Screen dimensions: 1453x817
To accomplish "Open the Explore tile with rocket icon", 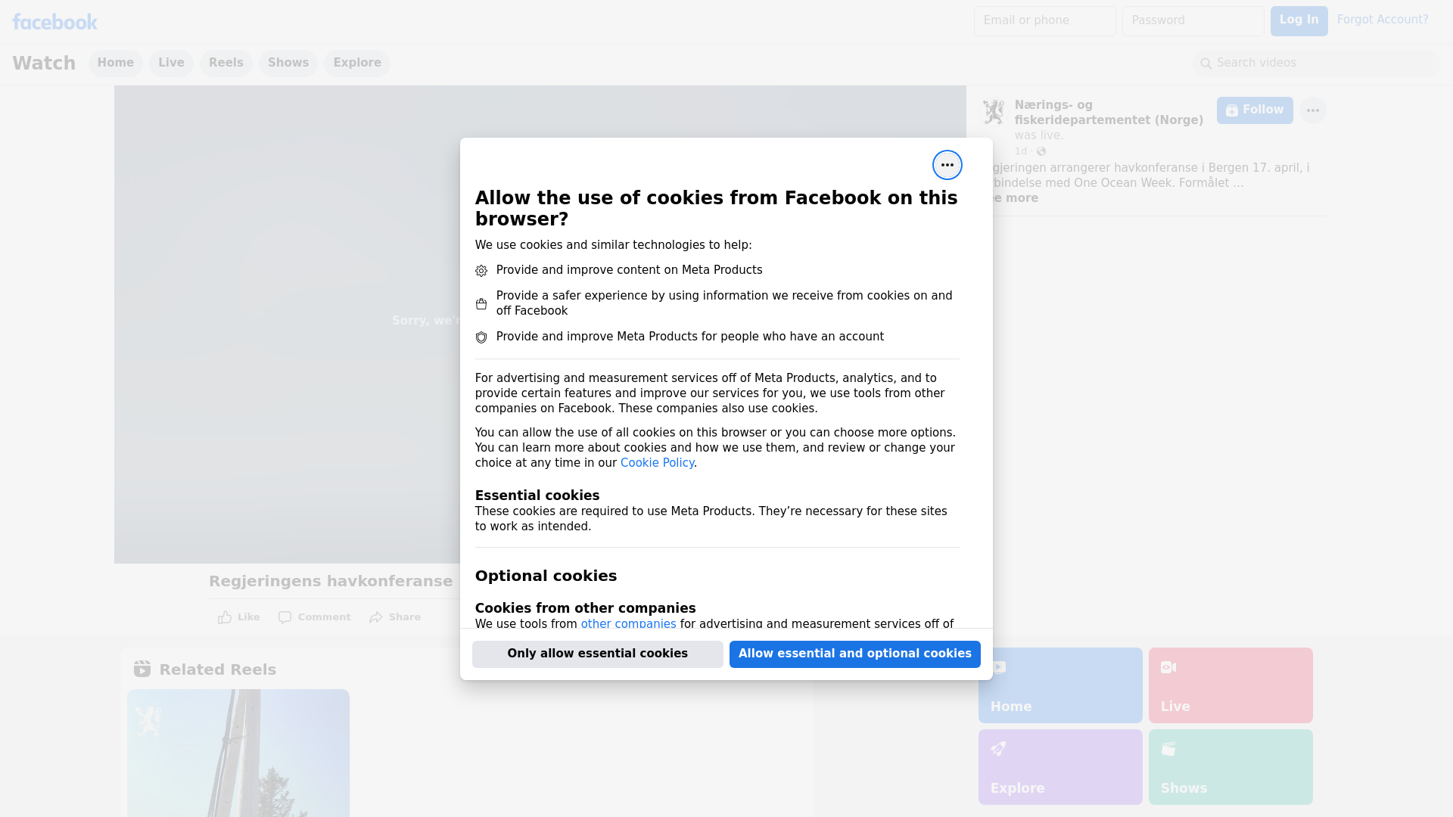I will click(1060, 767).
